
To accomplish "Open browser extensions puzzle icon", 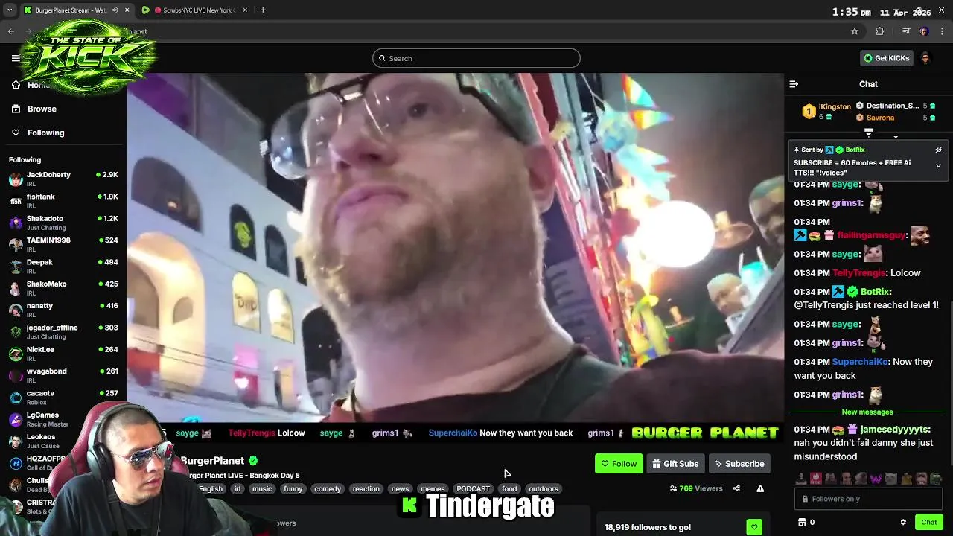I will tap(880, 31).
